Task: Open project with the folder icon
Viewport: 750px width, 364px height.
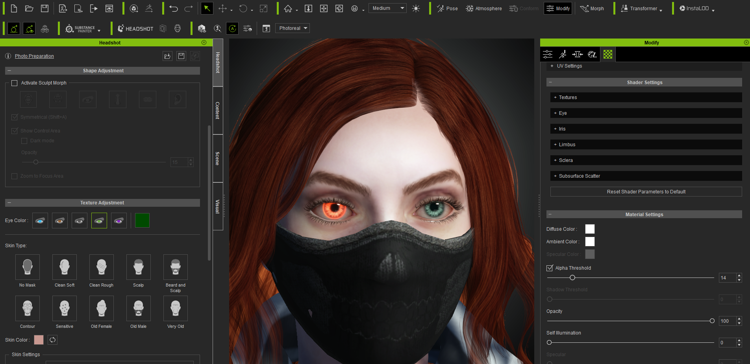Action: click(29, 8)
